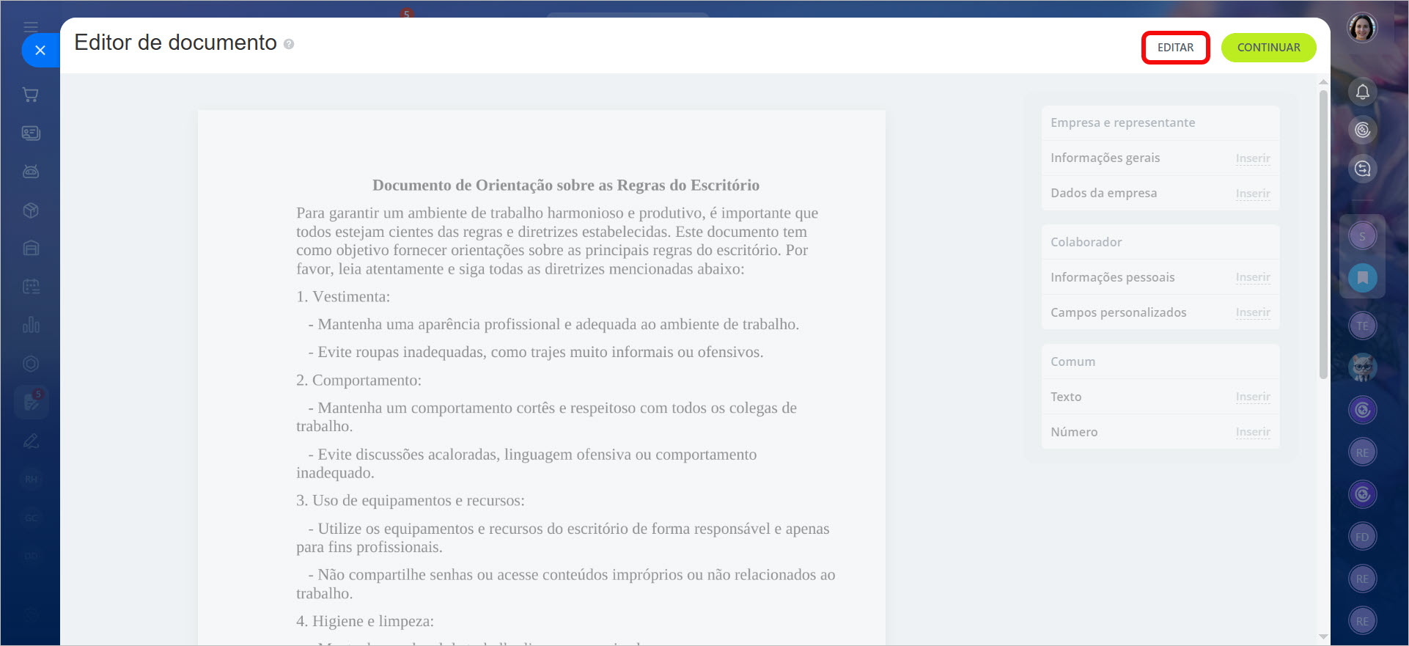Screen dimensions: 1409x646
Task: Insert Campos personalizados field
Action: 1252,312
